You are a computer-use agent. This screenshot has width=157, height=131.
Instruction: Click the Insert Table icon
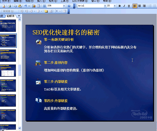38,6
